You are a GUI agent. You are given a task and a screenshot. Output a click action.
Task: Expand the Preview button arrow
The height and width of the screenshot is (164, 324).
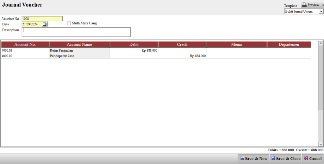point(323,5)
